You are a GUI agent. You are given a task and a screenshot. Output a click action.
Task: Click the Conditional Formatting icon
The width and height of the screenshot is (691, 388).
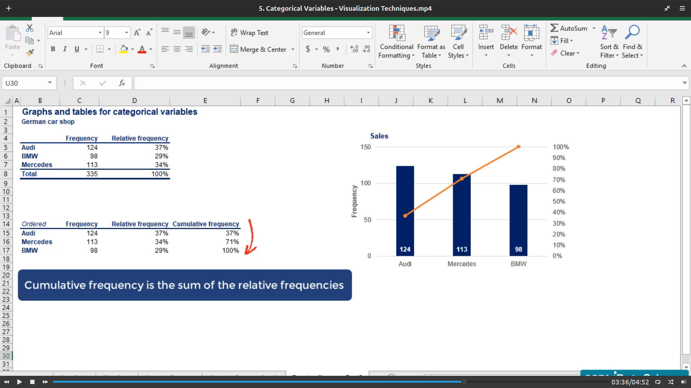397,33
